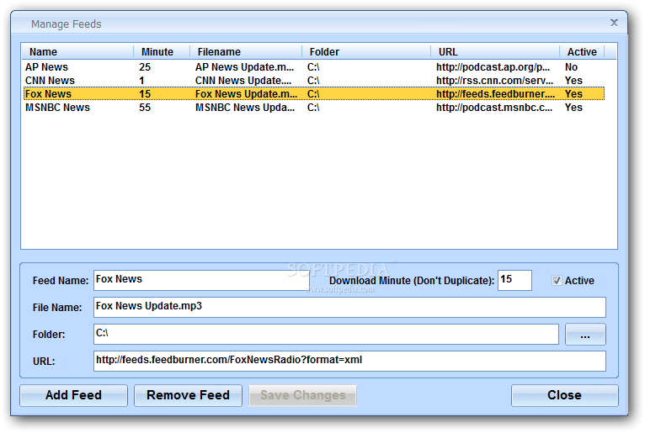Screen dimensions: 645x433
Task: Click the 'Yes' active value for CNN News
Action: 573,81
